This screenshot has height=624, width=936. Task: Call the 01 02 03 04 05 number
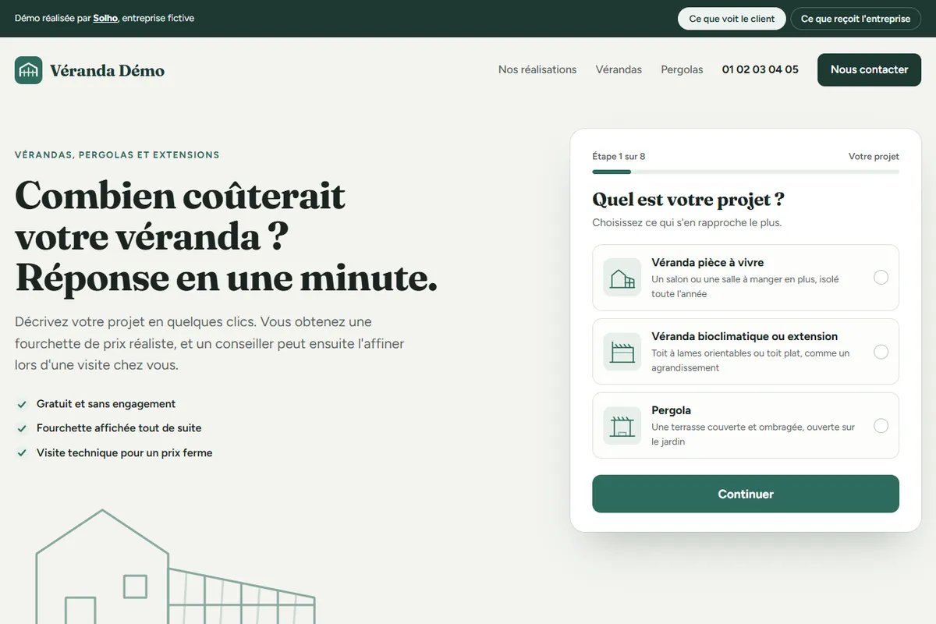pos(760,69)
